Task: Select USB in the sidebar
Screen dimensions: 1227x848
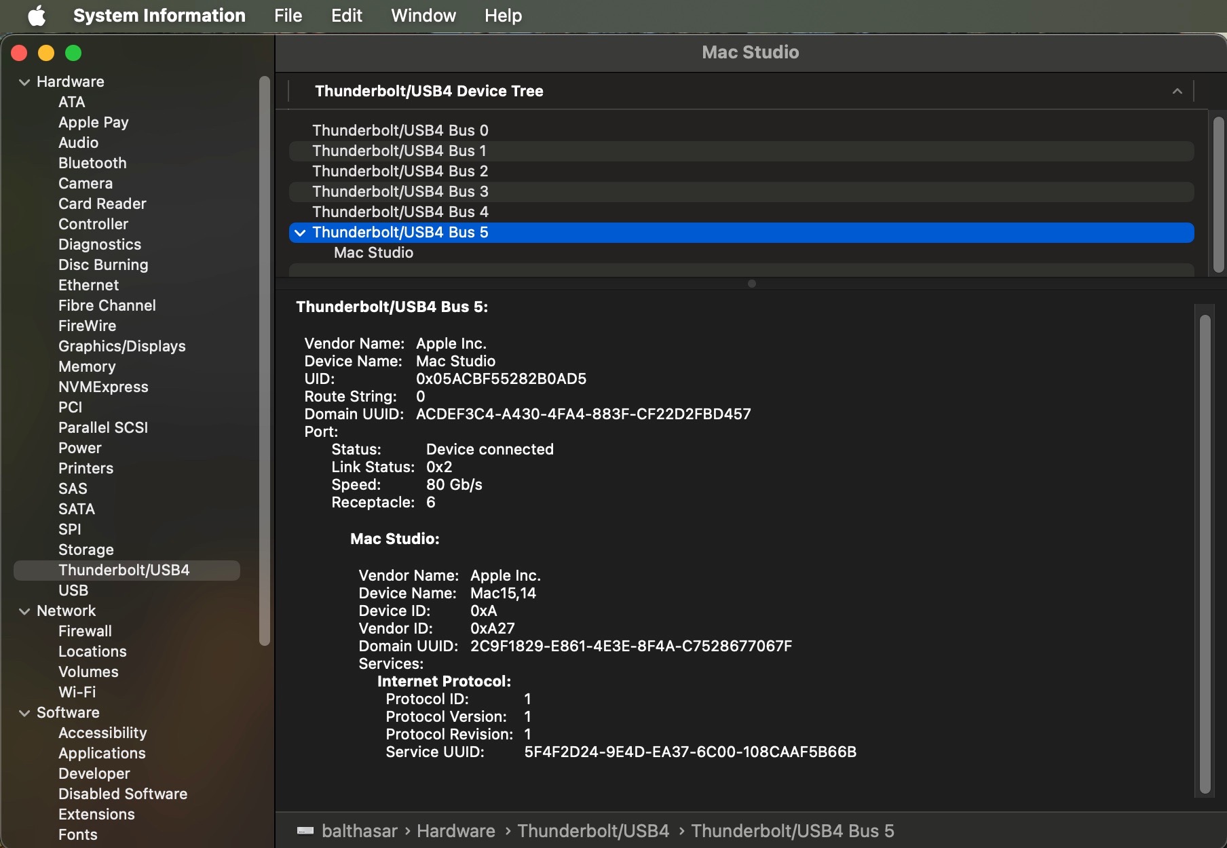Action: (x=73, y=590)
